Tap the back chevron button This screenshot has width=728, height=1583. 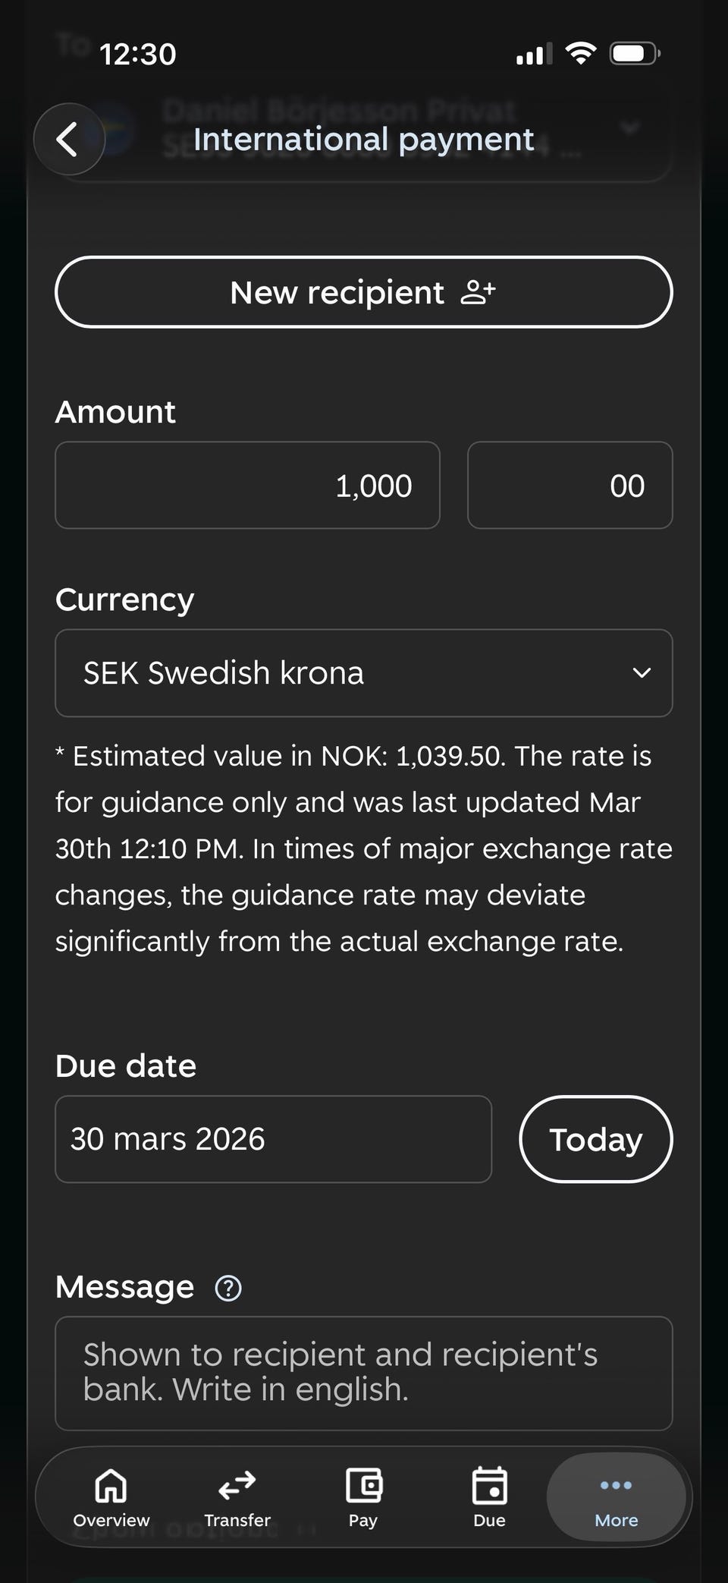click(x=68, y=140)
